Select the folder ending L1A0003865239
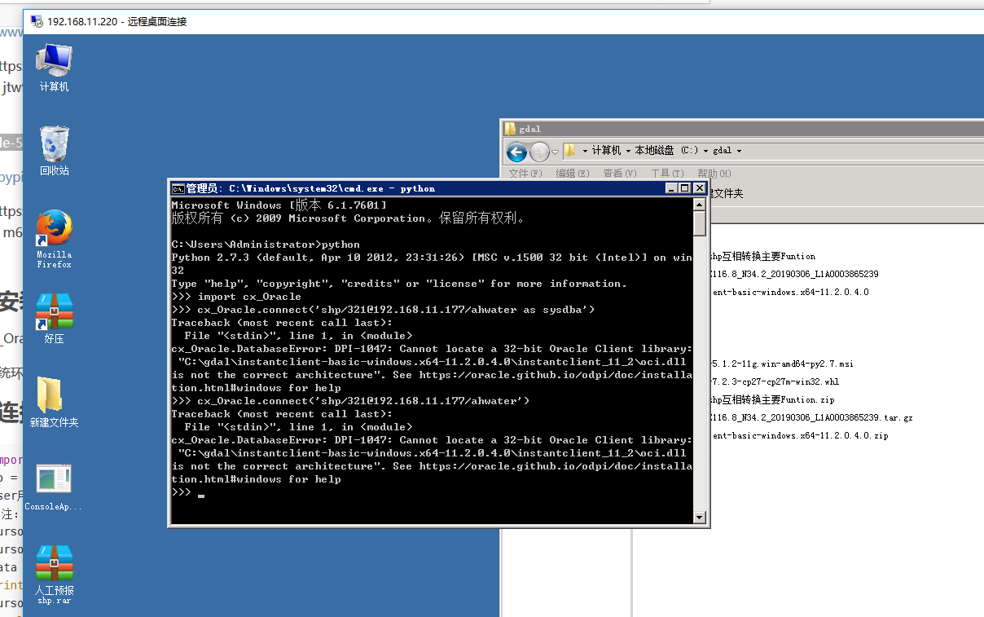Viewport: 984px width, 617px height. click(794, 274)
